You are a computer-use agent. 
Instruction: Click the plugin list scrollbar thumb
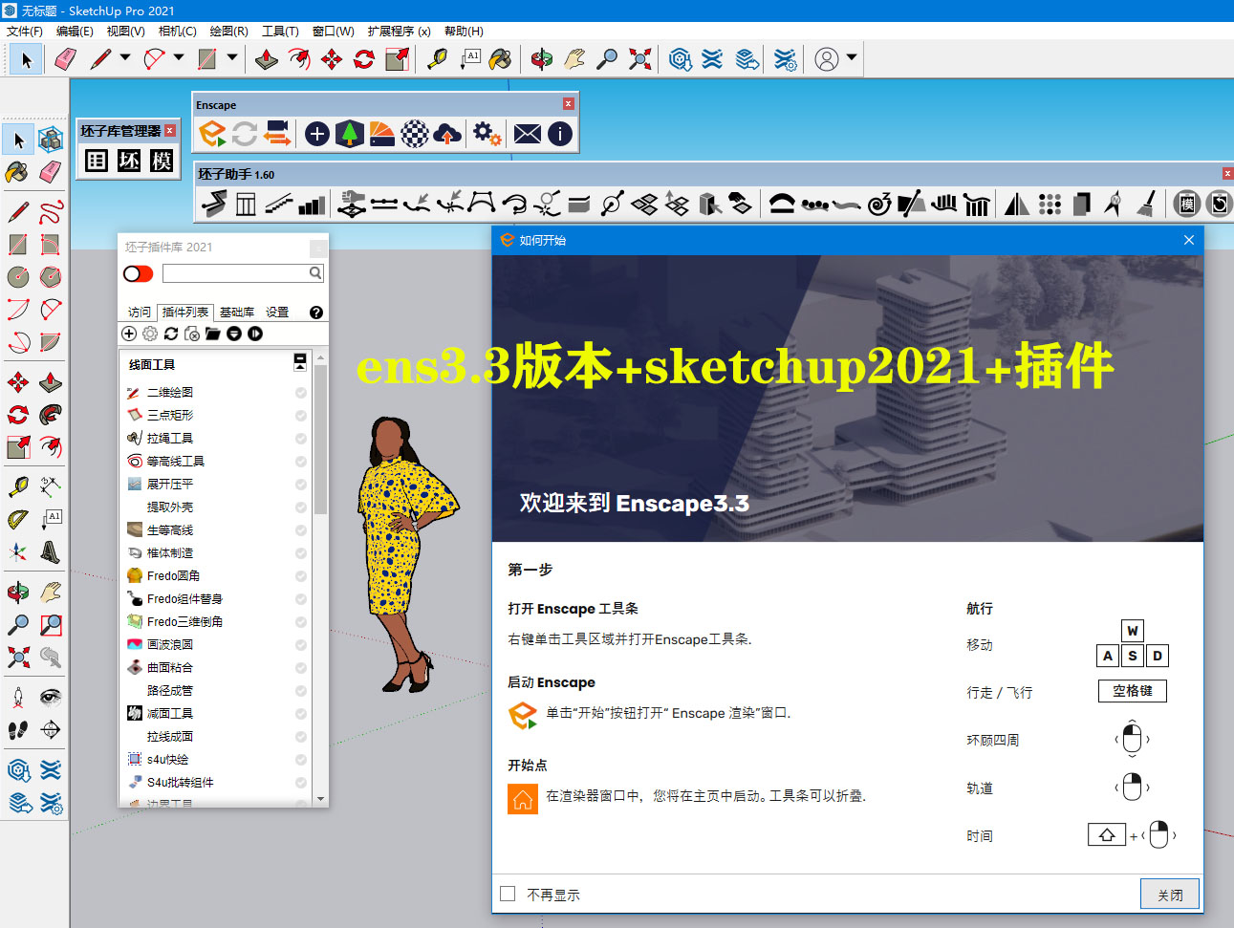click(320, 440)
